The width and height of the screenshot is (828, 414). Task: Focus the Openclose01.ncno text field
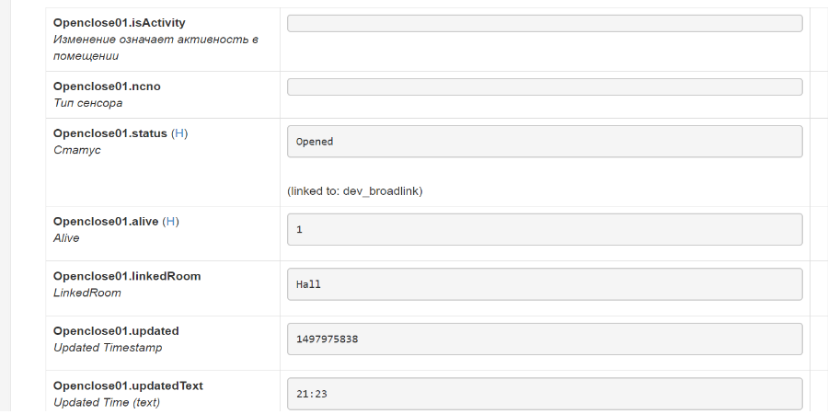545,86
